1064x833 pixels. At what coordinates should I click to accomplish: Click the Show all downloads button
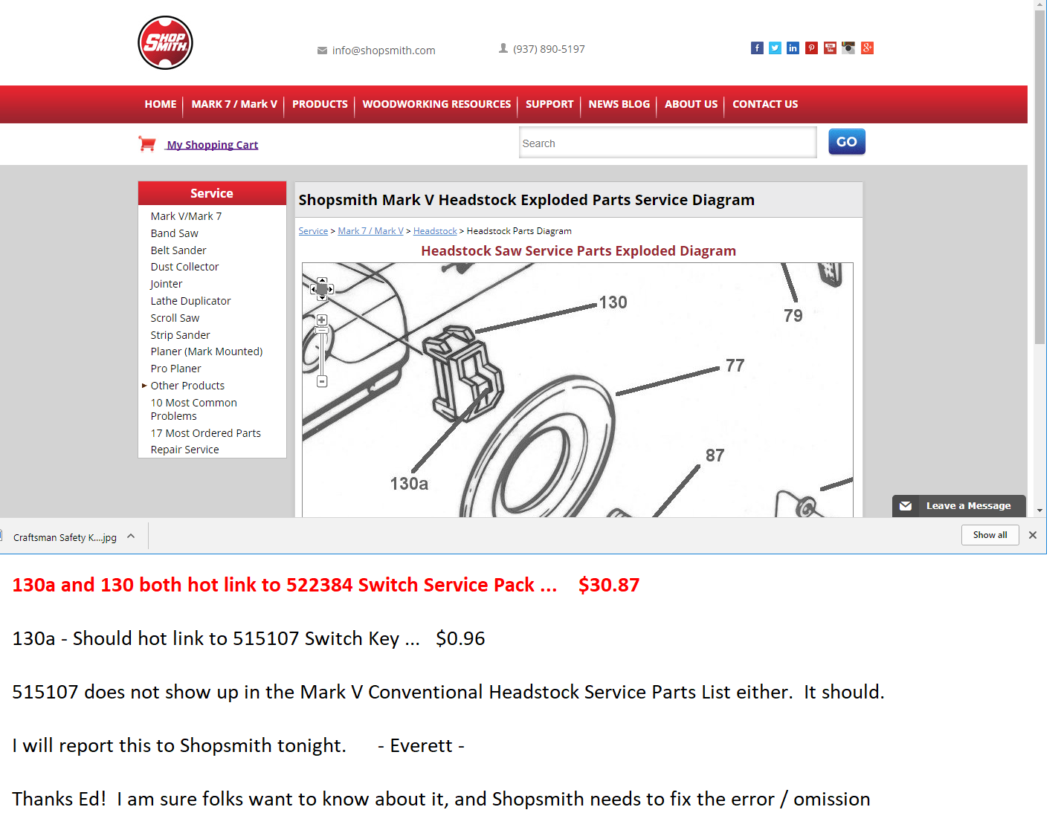(x=990, y=535)
